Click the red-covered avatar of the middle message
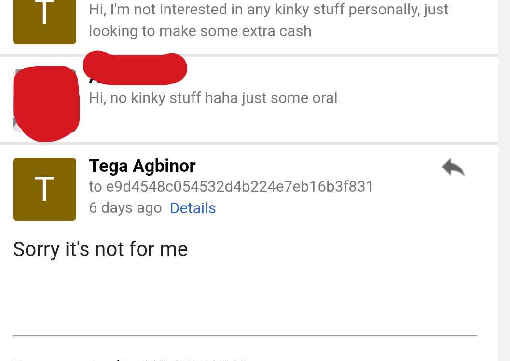The width and height of the screenshot is (510, 361). pos(46,103)
